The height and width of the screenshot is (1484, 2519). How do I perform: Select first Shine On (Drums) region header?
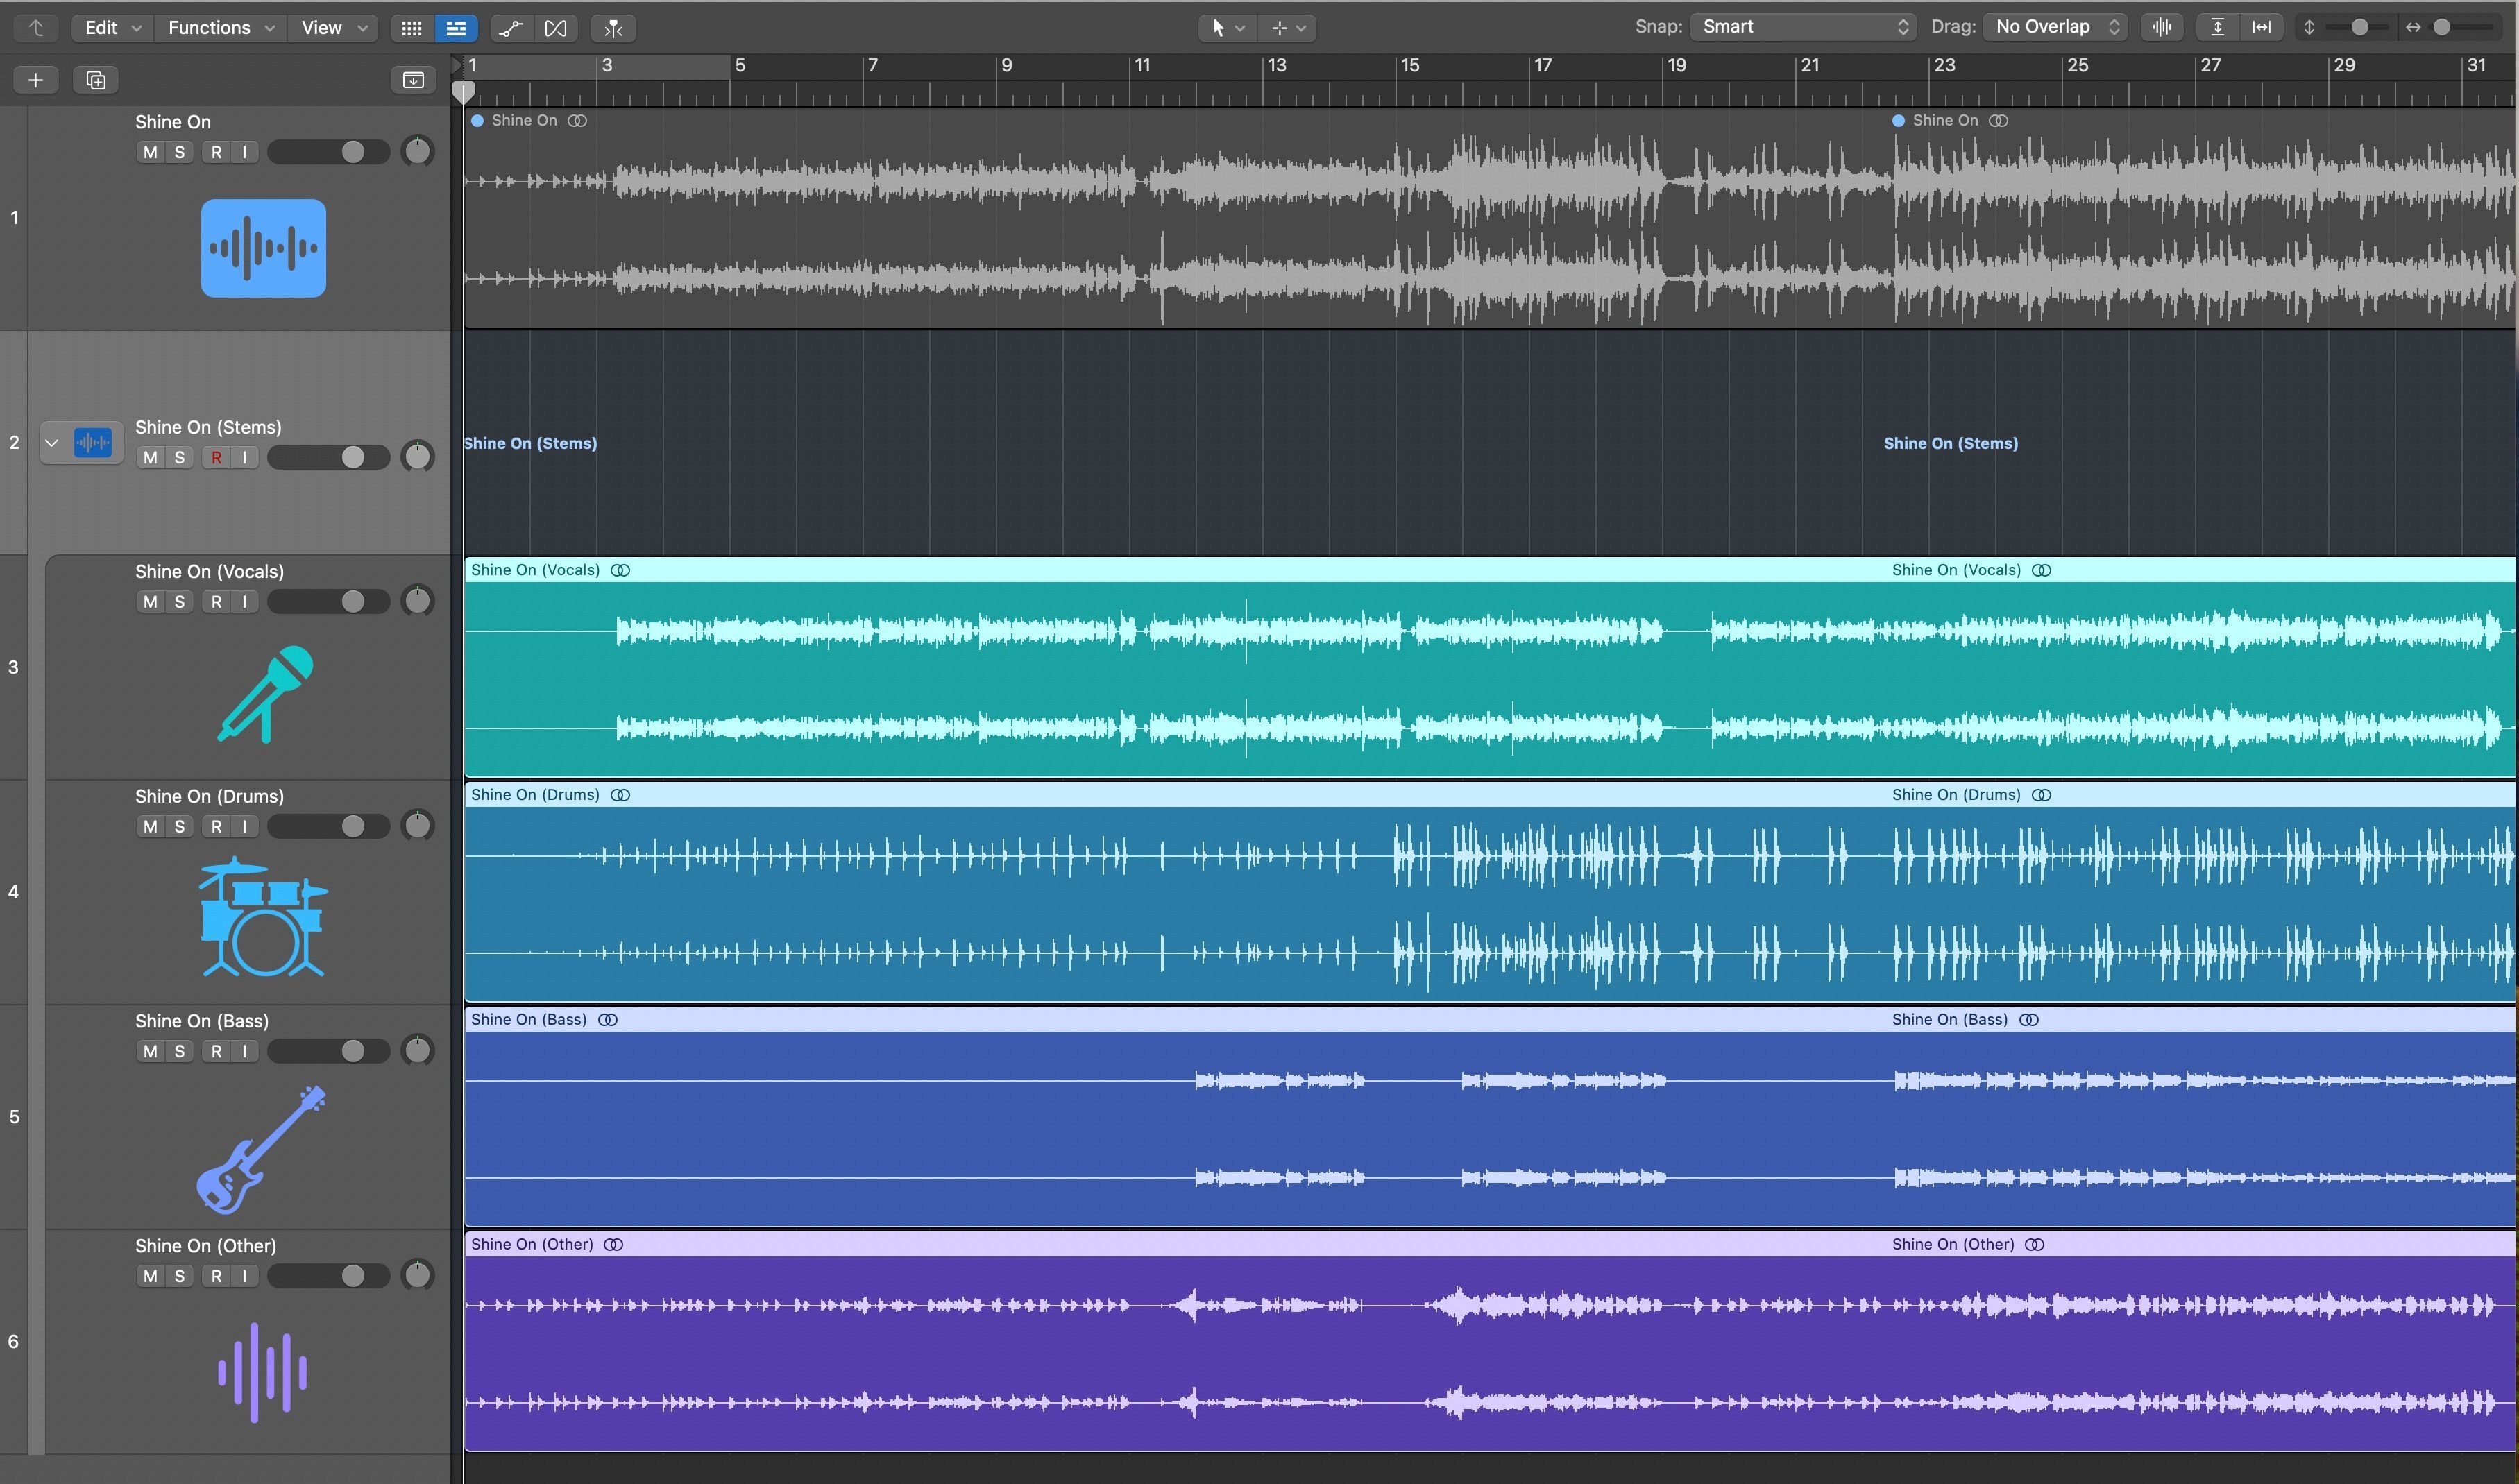point(1174,795)
